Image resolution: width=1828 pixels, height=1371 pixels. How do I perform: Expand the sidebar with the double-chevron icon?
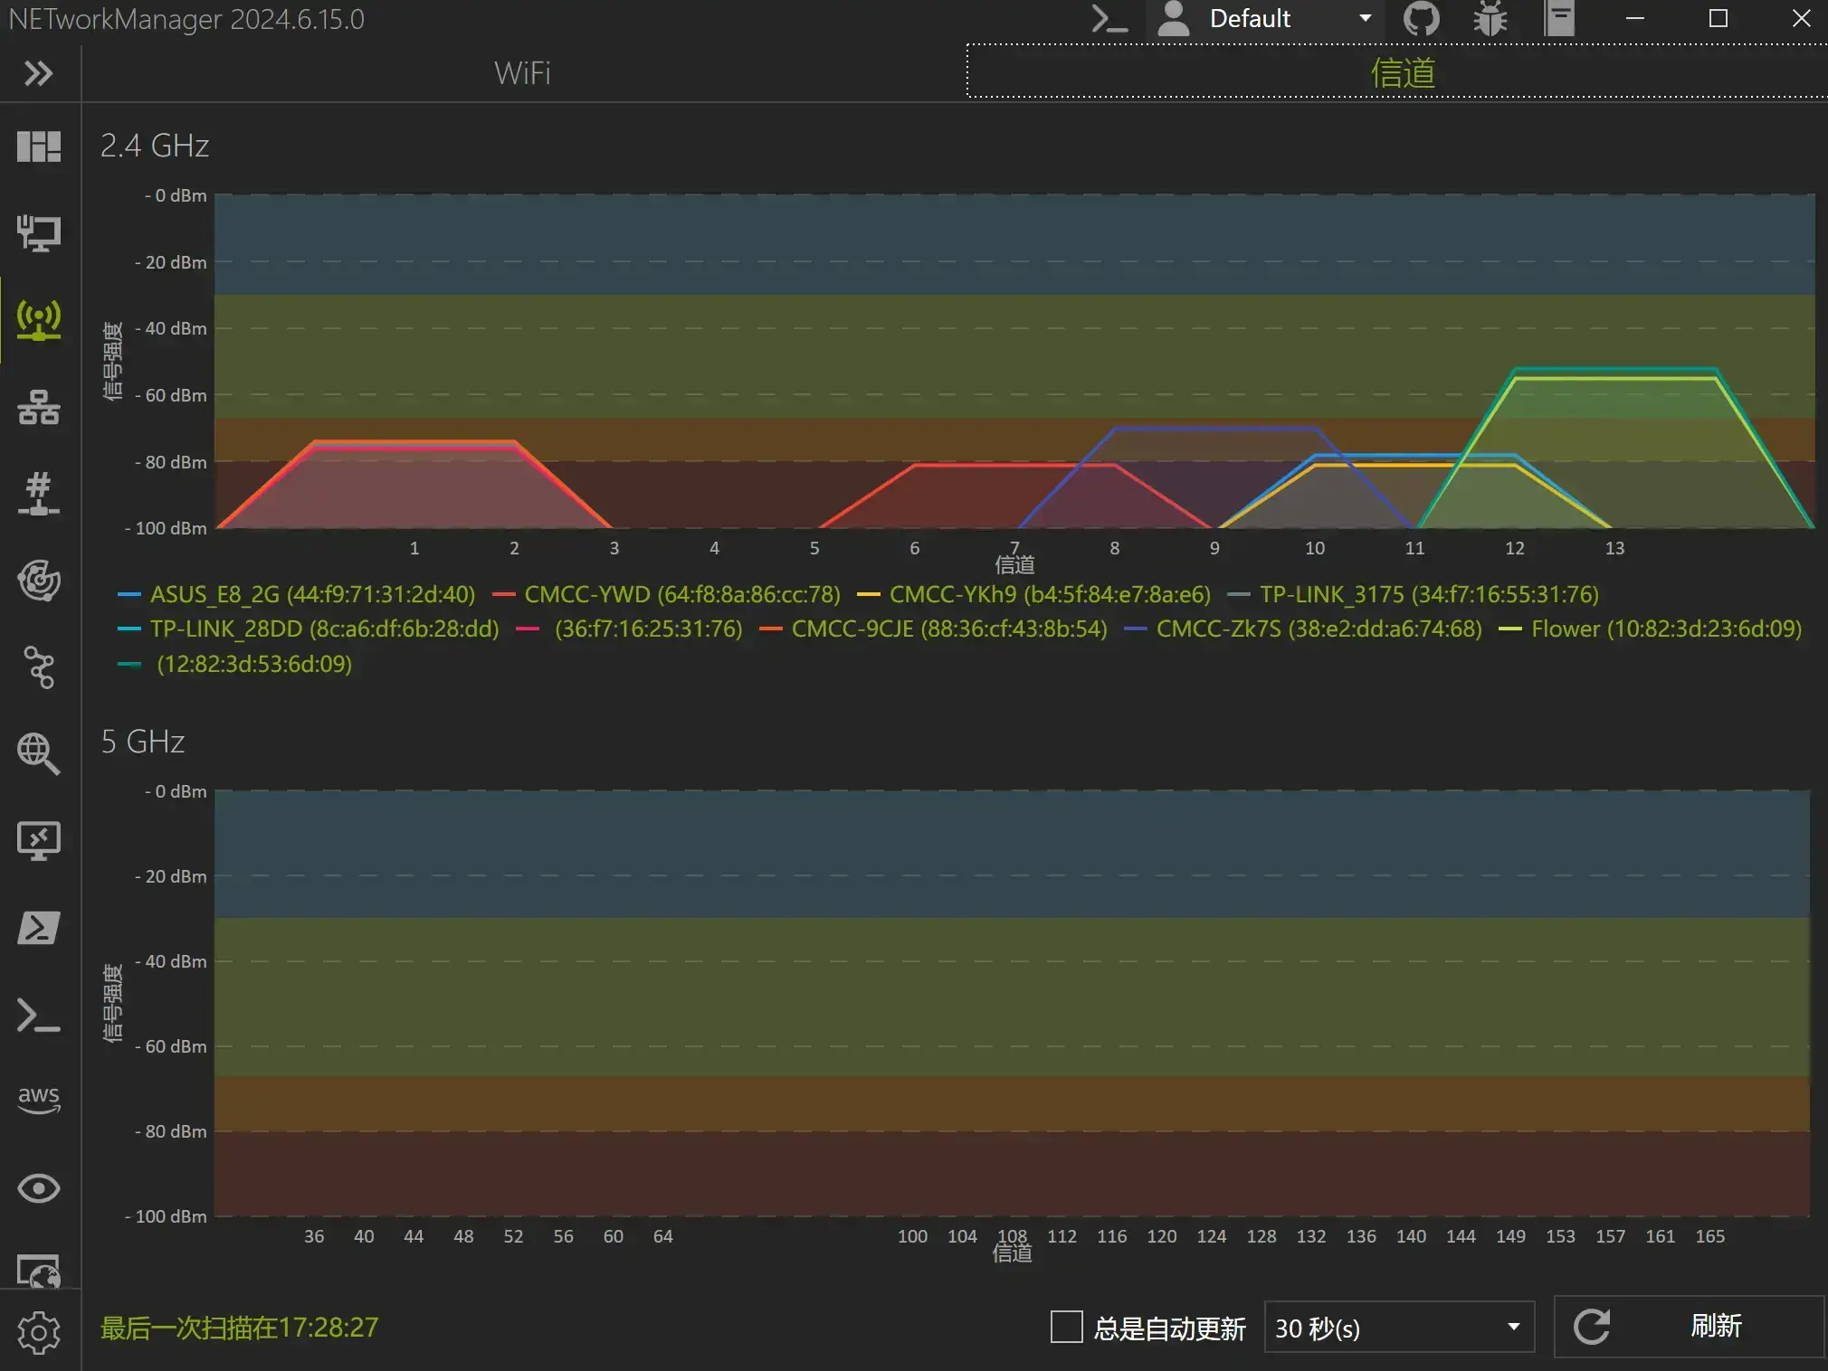pyautogui.click(x=38, y=73)
